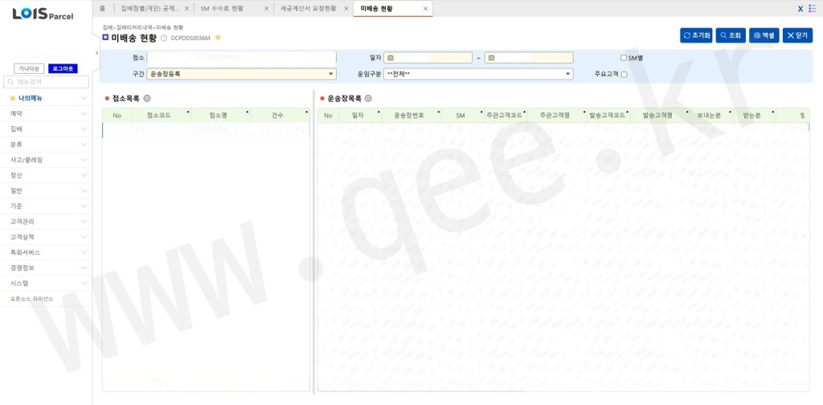Open the end date calendar picker
Viewport: 823px width, 405px height.
click(x=491, y=58)
